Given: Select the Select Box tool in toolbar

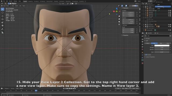Looking at the screenshot, I should click(2, 9).
